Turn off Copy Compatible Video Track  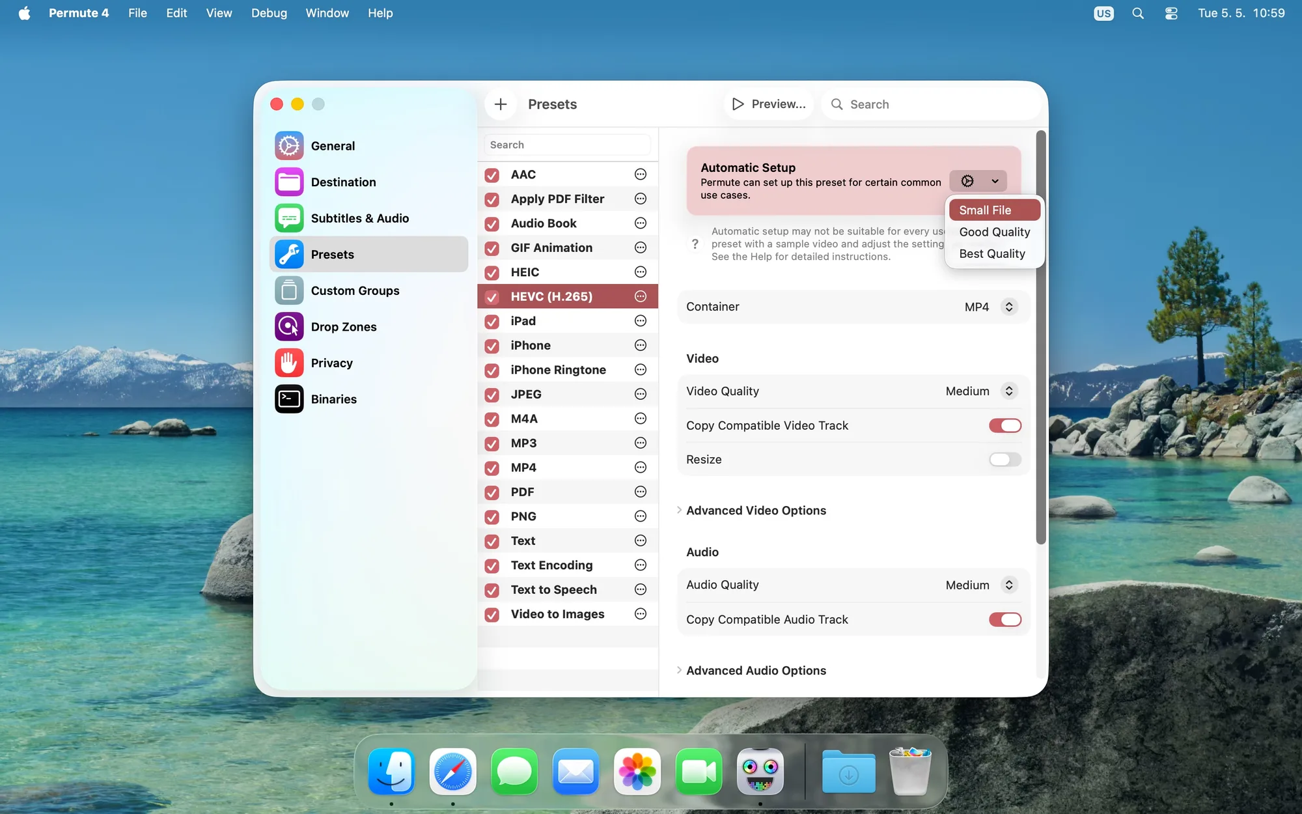tap(1005, 425)
